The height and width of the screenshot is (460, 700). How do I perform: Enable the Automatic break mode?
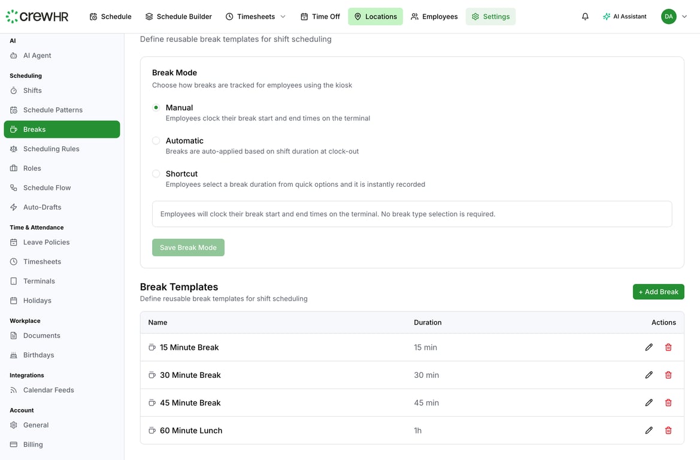coord(156,140)
